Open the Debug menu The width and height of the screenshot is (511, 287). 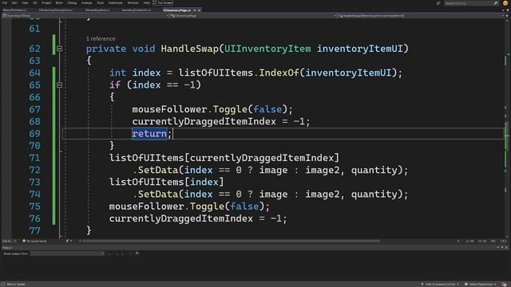tap(72, 2)
